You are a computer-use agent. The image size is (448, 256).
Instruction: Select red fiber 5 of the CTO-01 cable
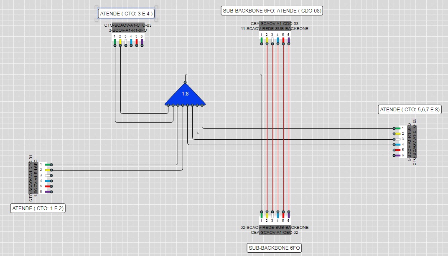[48, 186]
